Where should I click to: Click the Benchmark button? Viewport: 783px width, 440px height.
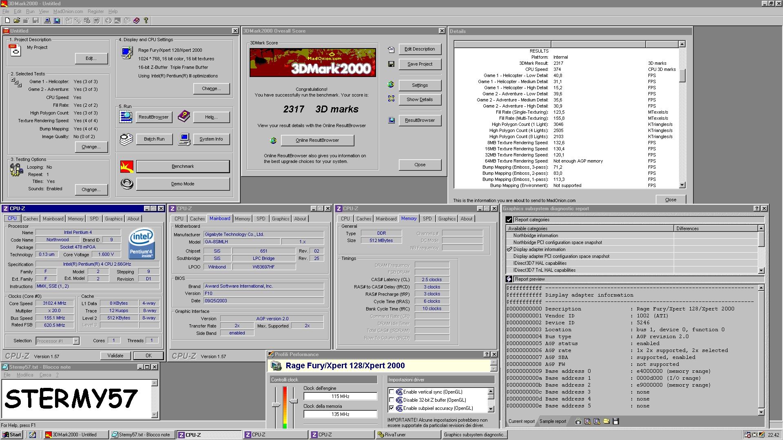click(183, 166)
